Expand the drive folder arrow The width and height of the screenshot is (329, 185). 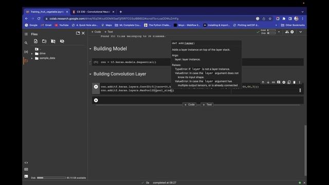(x=32, y=53)
